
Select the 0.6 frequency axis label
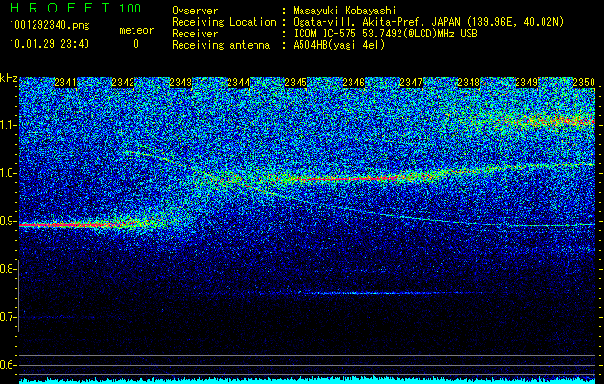tap(7, 365)
